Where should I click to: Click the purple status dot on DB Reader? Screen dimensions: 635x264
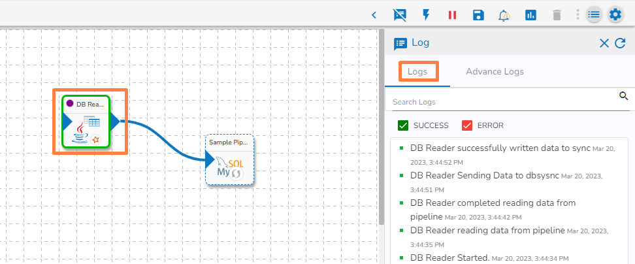coord(70,104)
